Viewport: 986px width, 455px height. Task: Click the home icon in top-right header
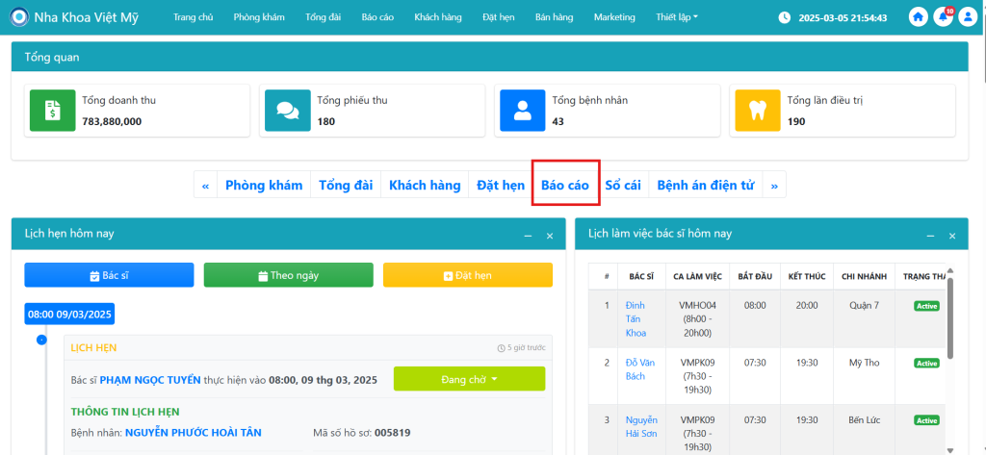[x=919, y=17]
